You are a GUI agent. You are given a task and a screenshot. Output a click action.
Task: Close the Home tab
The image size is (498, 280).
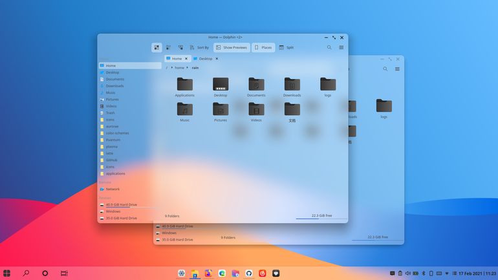coord(186,59)
